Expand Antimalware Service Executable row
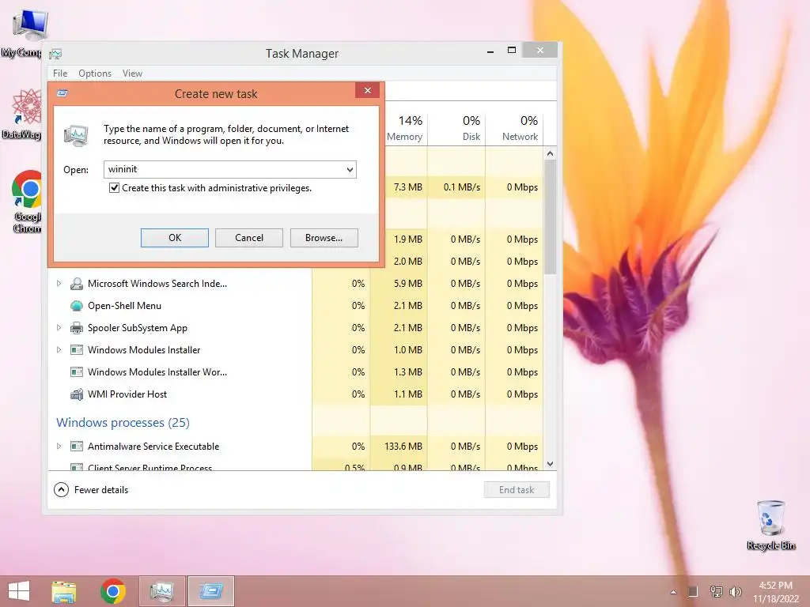810x607 pixels. (59, 447)
